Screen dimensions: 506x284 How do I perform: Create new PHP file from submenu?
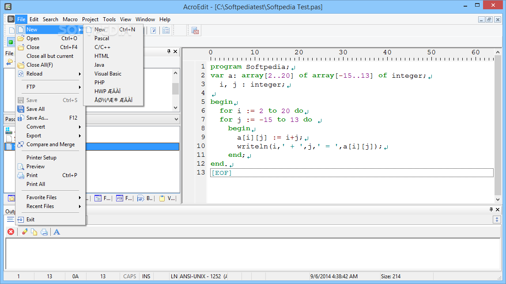pyautogui.click(x=113, y=82)
